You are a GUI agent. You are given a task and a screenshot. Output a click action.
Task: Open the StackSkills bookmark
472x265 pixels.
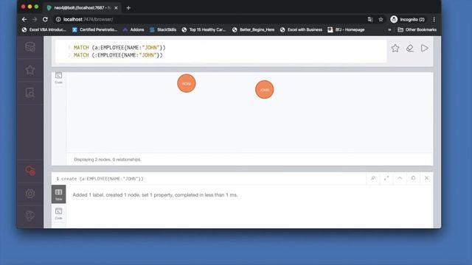tap(163, 29)
